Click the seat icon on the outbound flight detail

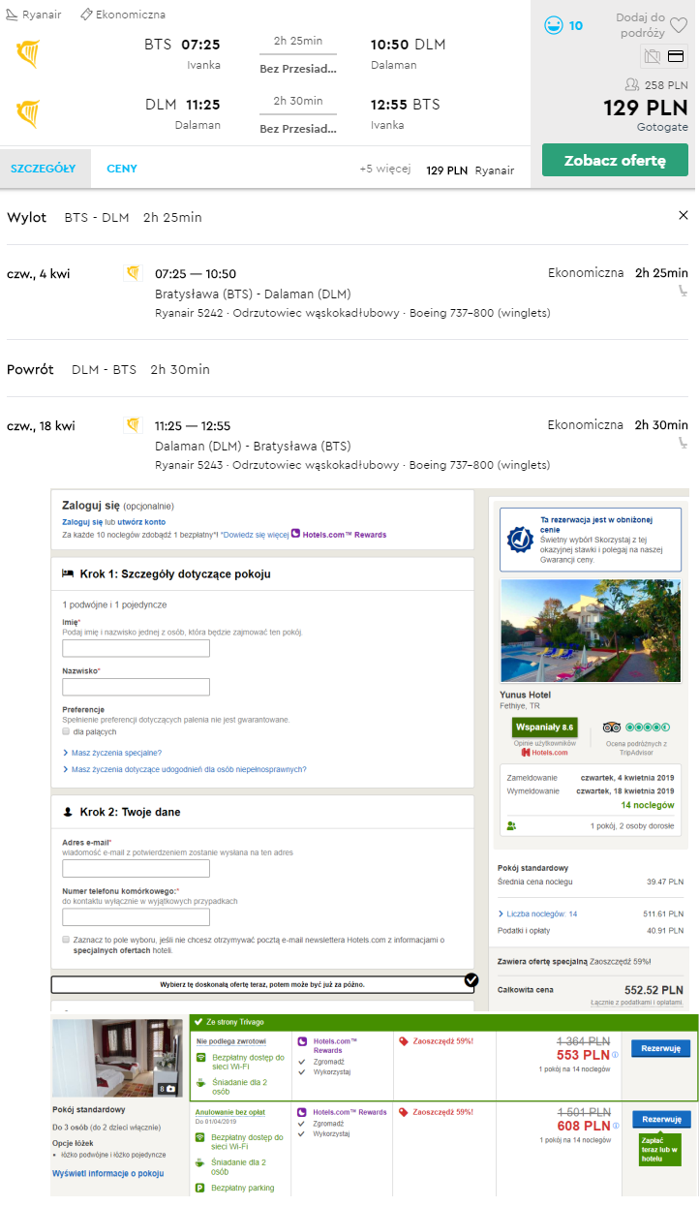click(x=683, y=291)
